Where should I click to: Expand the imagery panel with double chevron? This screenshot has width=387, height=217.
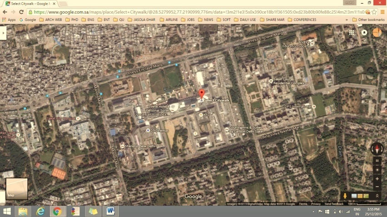(377, 196)
